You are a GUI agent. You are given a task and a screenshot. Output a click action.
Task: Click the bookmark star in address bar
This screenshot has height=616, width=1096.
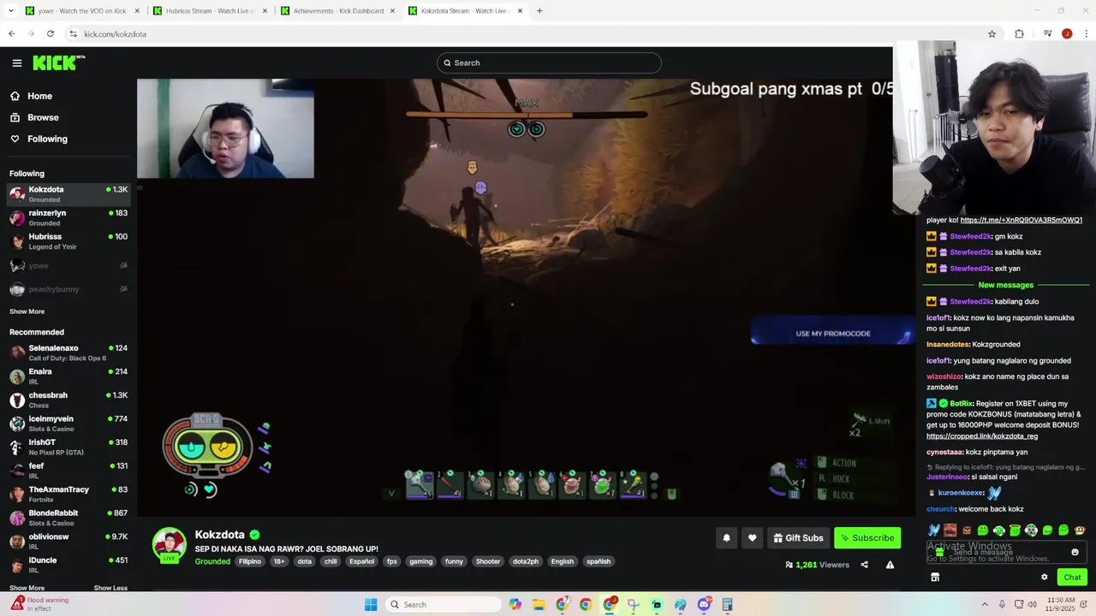point(992,34)
